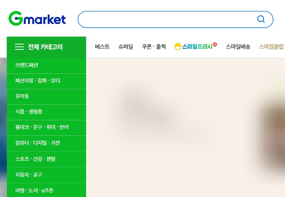Open the 베스트 tab
The width and height of the screenshot is (285, 197).
(x=102, y=47)
